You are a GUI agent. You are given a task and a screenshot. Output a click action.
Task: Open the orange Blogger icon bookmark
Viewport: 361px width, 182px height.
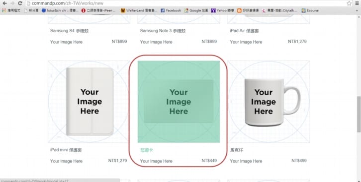(x=248, y=10)
